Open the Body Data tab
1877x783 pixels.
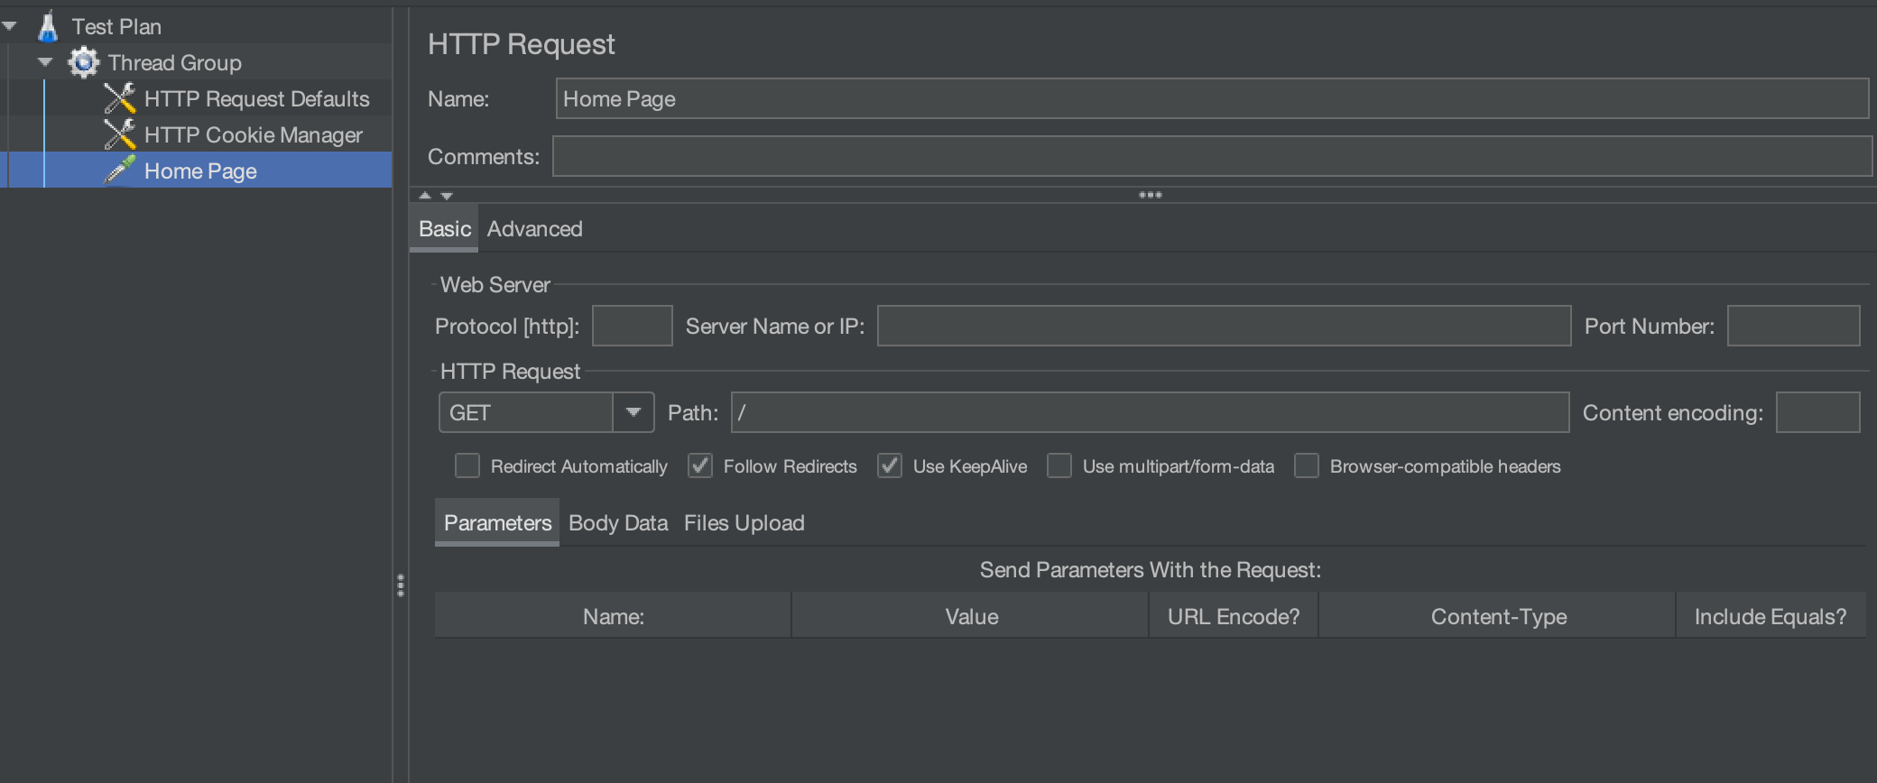click(618, 523)
